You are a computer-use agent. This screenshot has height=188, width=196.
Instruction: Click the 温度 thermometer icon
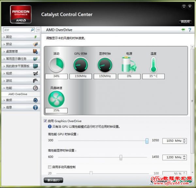click(154, 65)
